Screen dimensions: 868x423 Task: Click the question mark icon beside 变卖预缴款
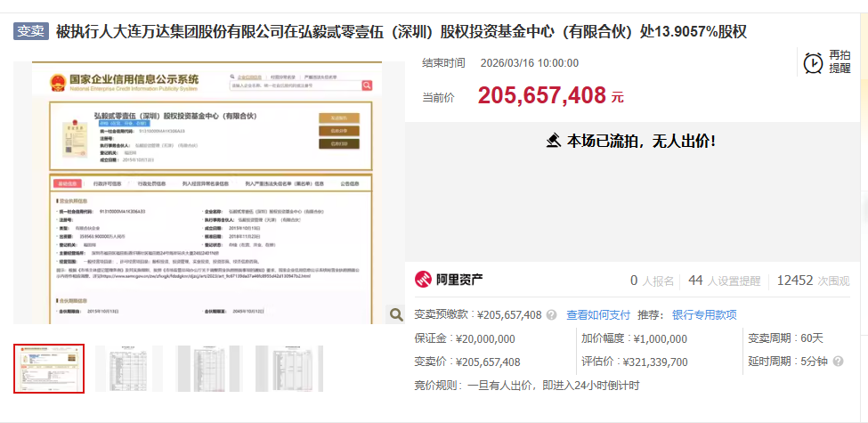(551, 315)
